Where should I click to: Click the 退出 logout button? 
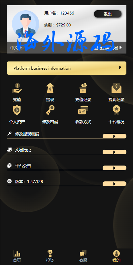tap(108, 14)
